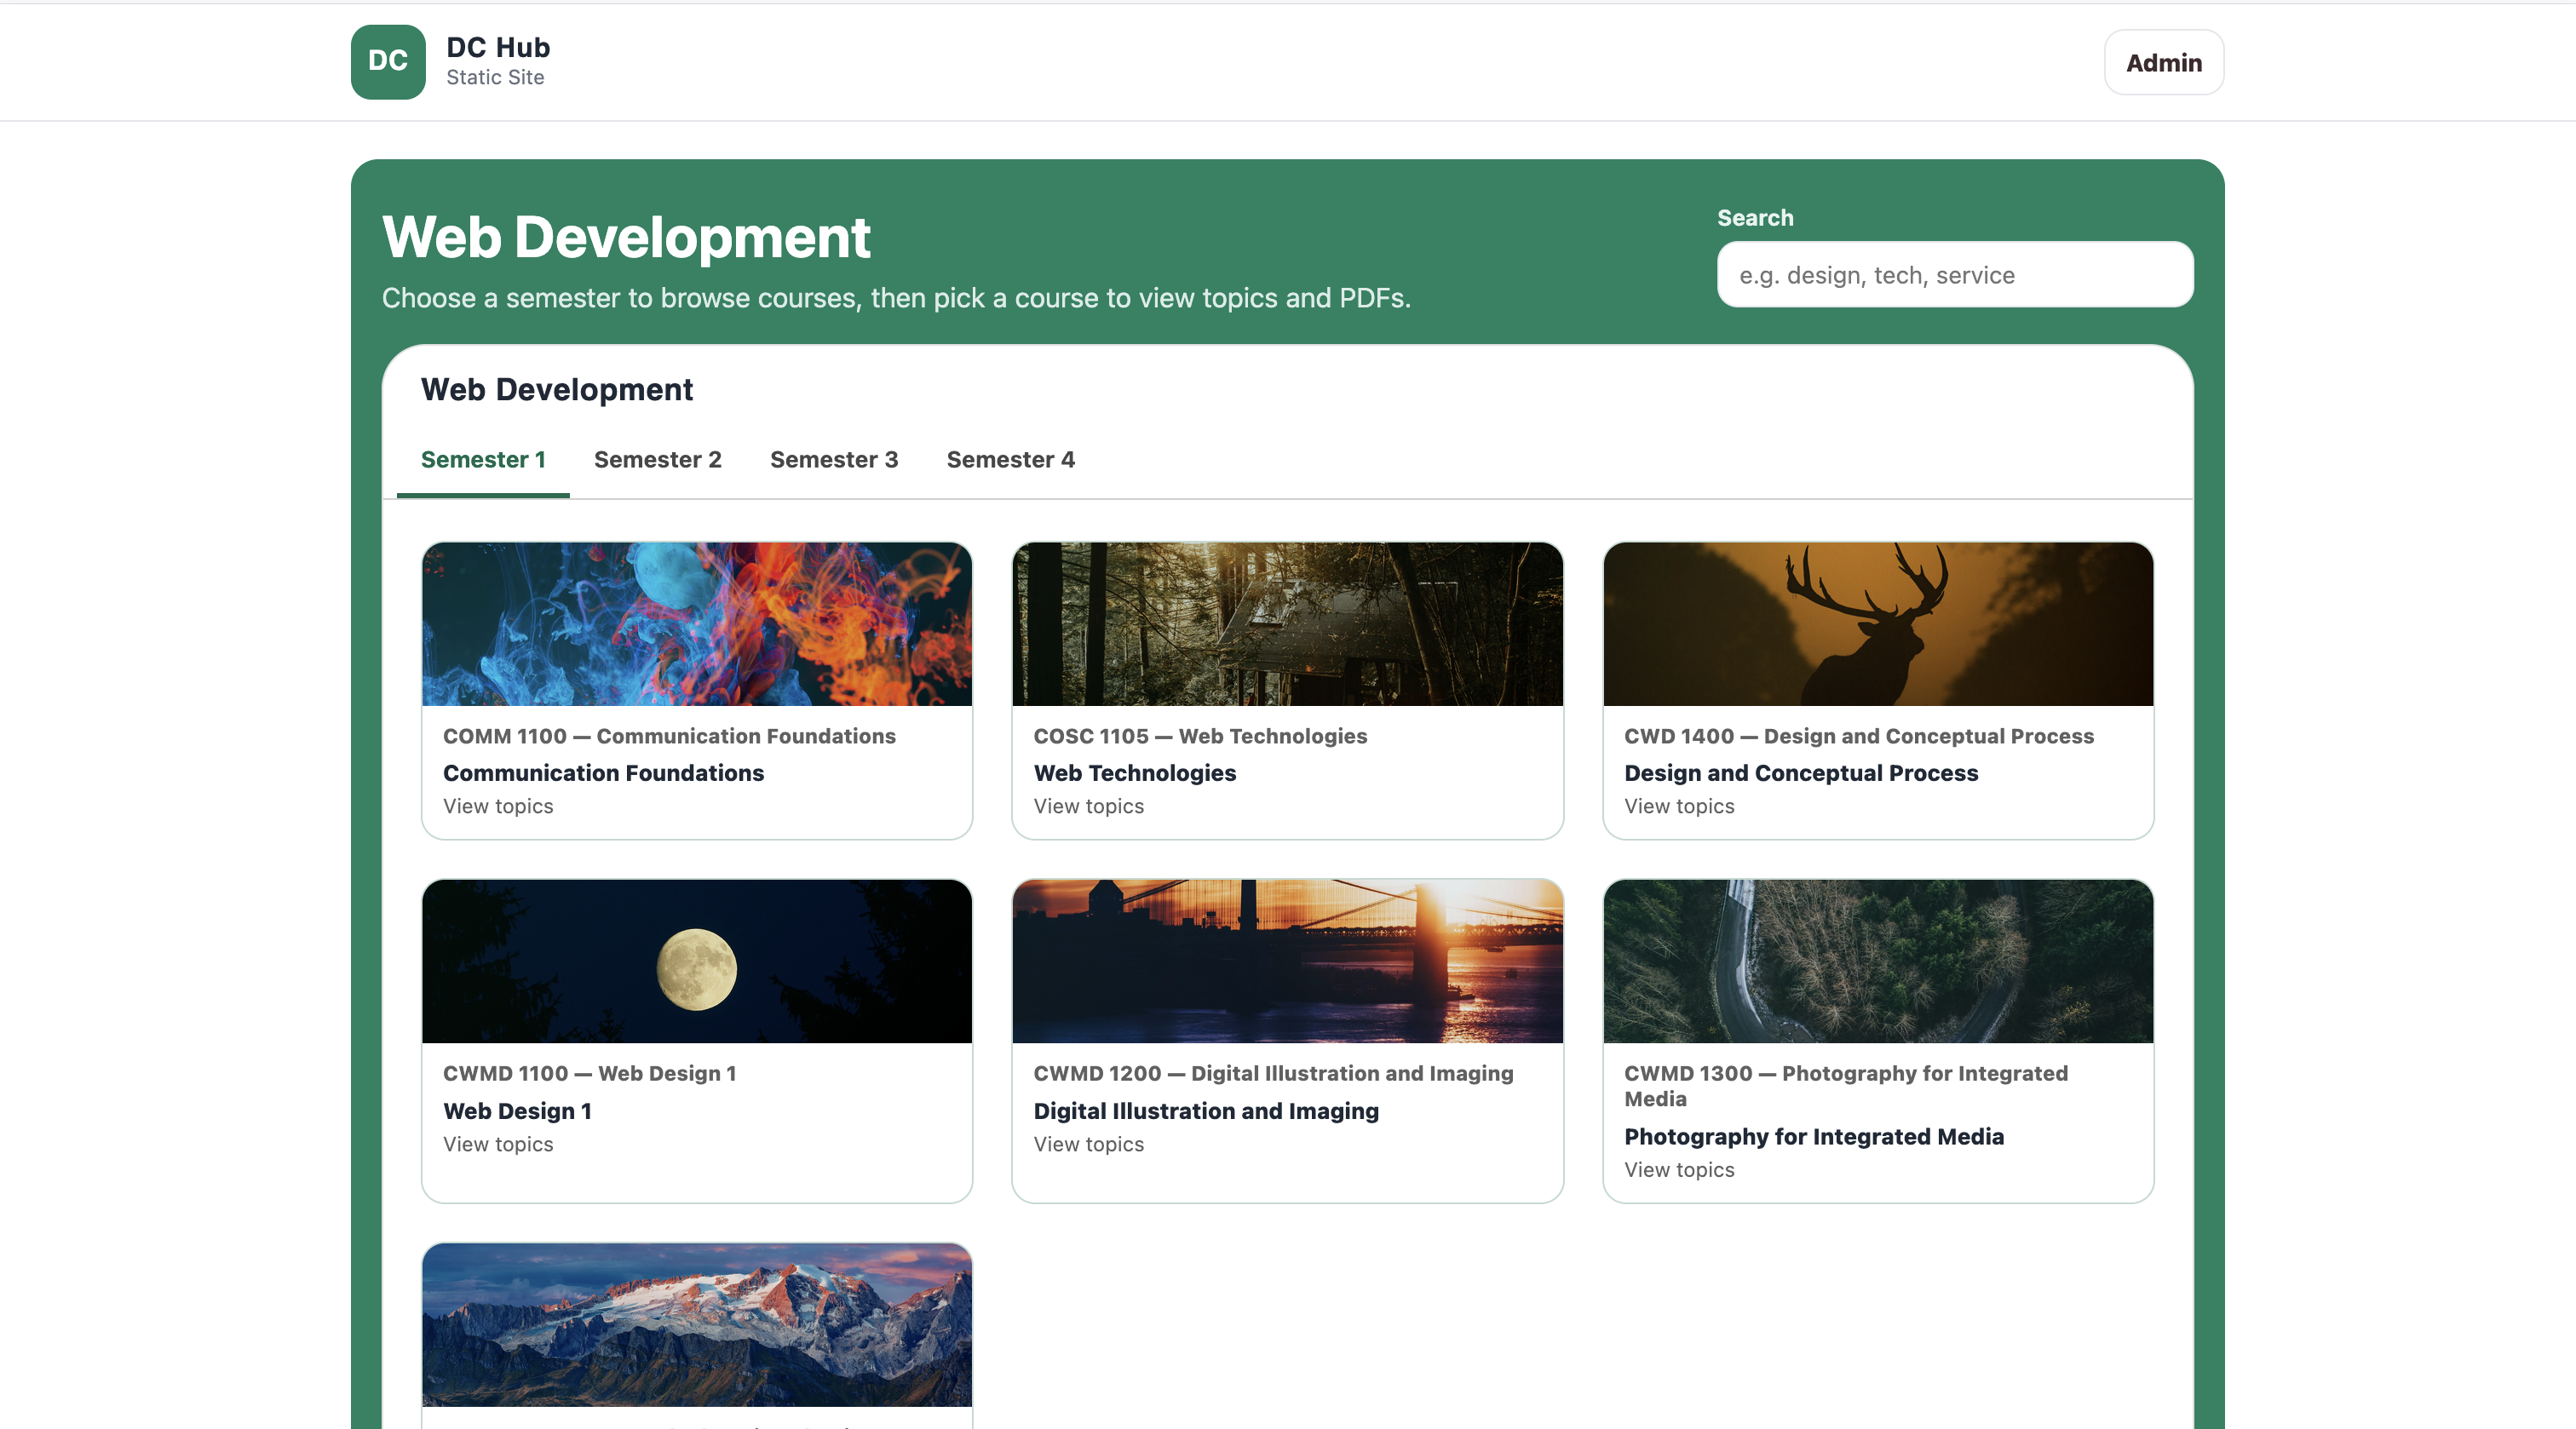Screen dimensions: 2576x1429
Task: Click DC Hub site name in header
Action: (x=498, y=48)
